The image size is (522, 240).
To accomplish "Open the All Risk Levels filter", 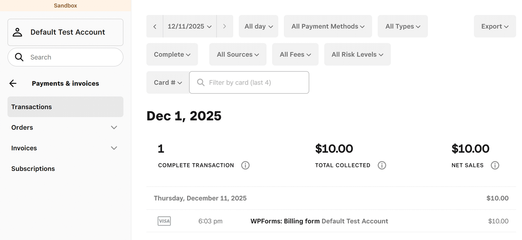I will pyautogui.click(x=357, y=54).
